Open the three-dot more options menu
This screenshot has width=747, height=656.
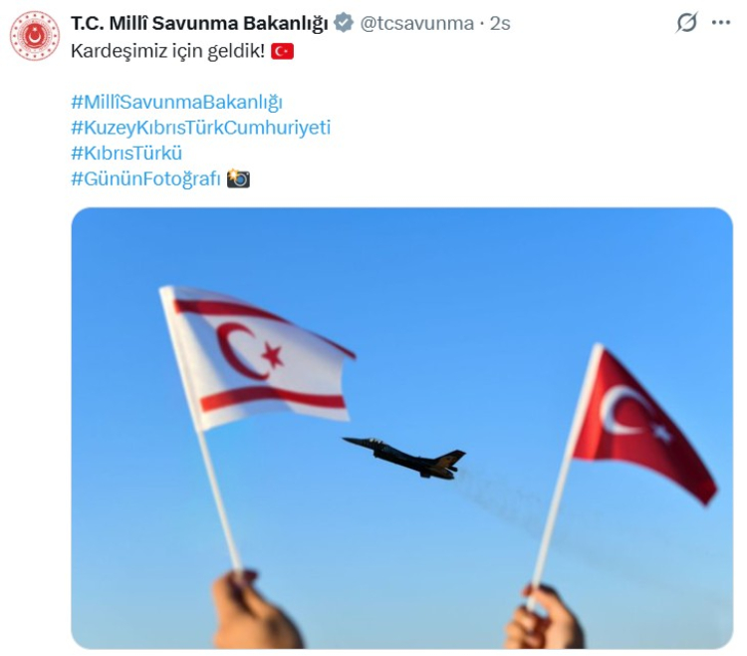[x=721, y=22]
